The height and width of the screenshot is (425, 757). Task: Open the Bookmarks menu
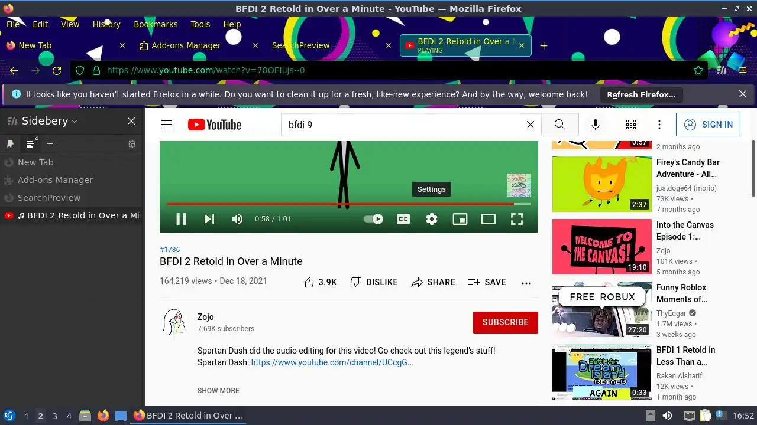156,24
